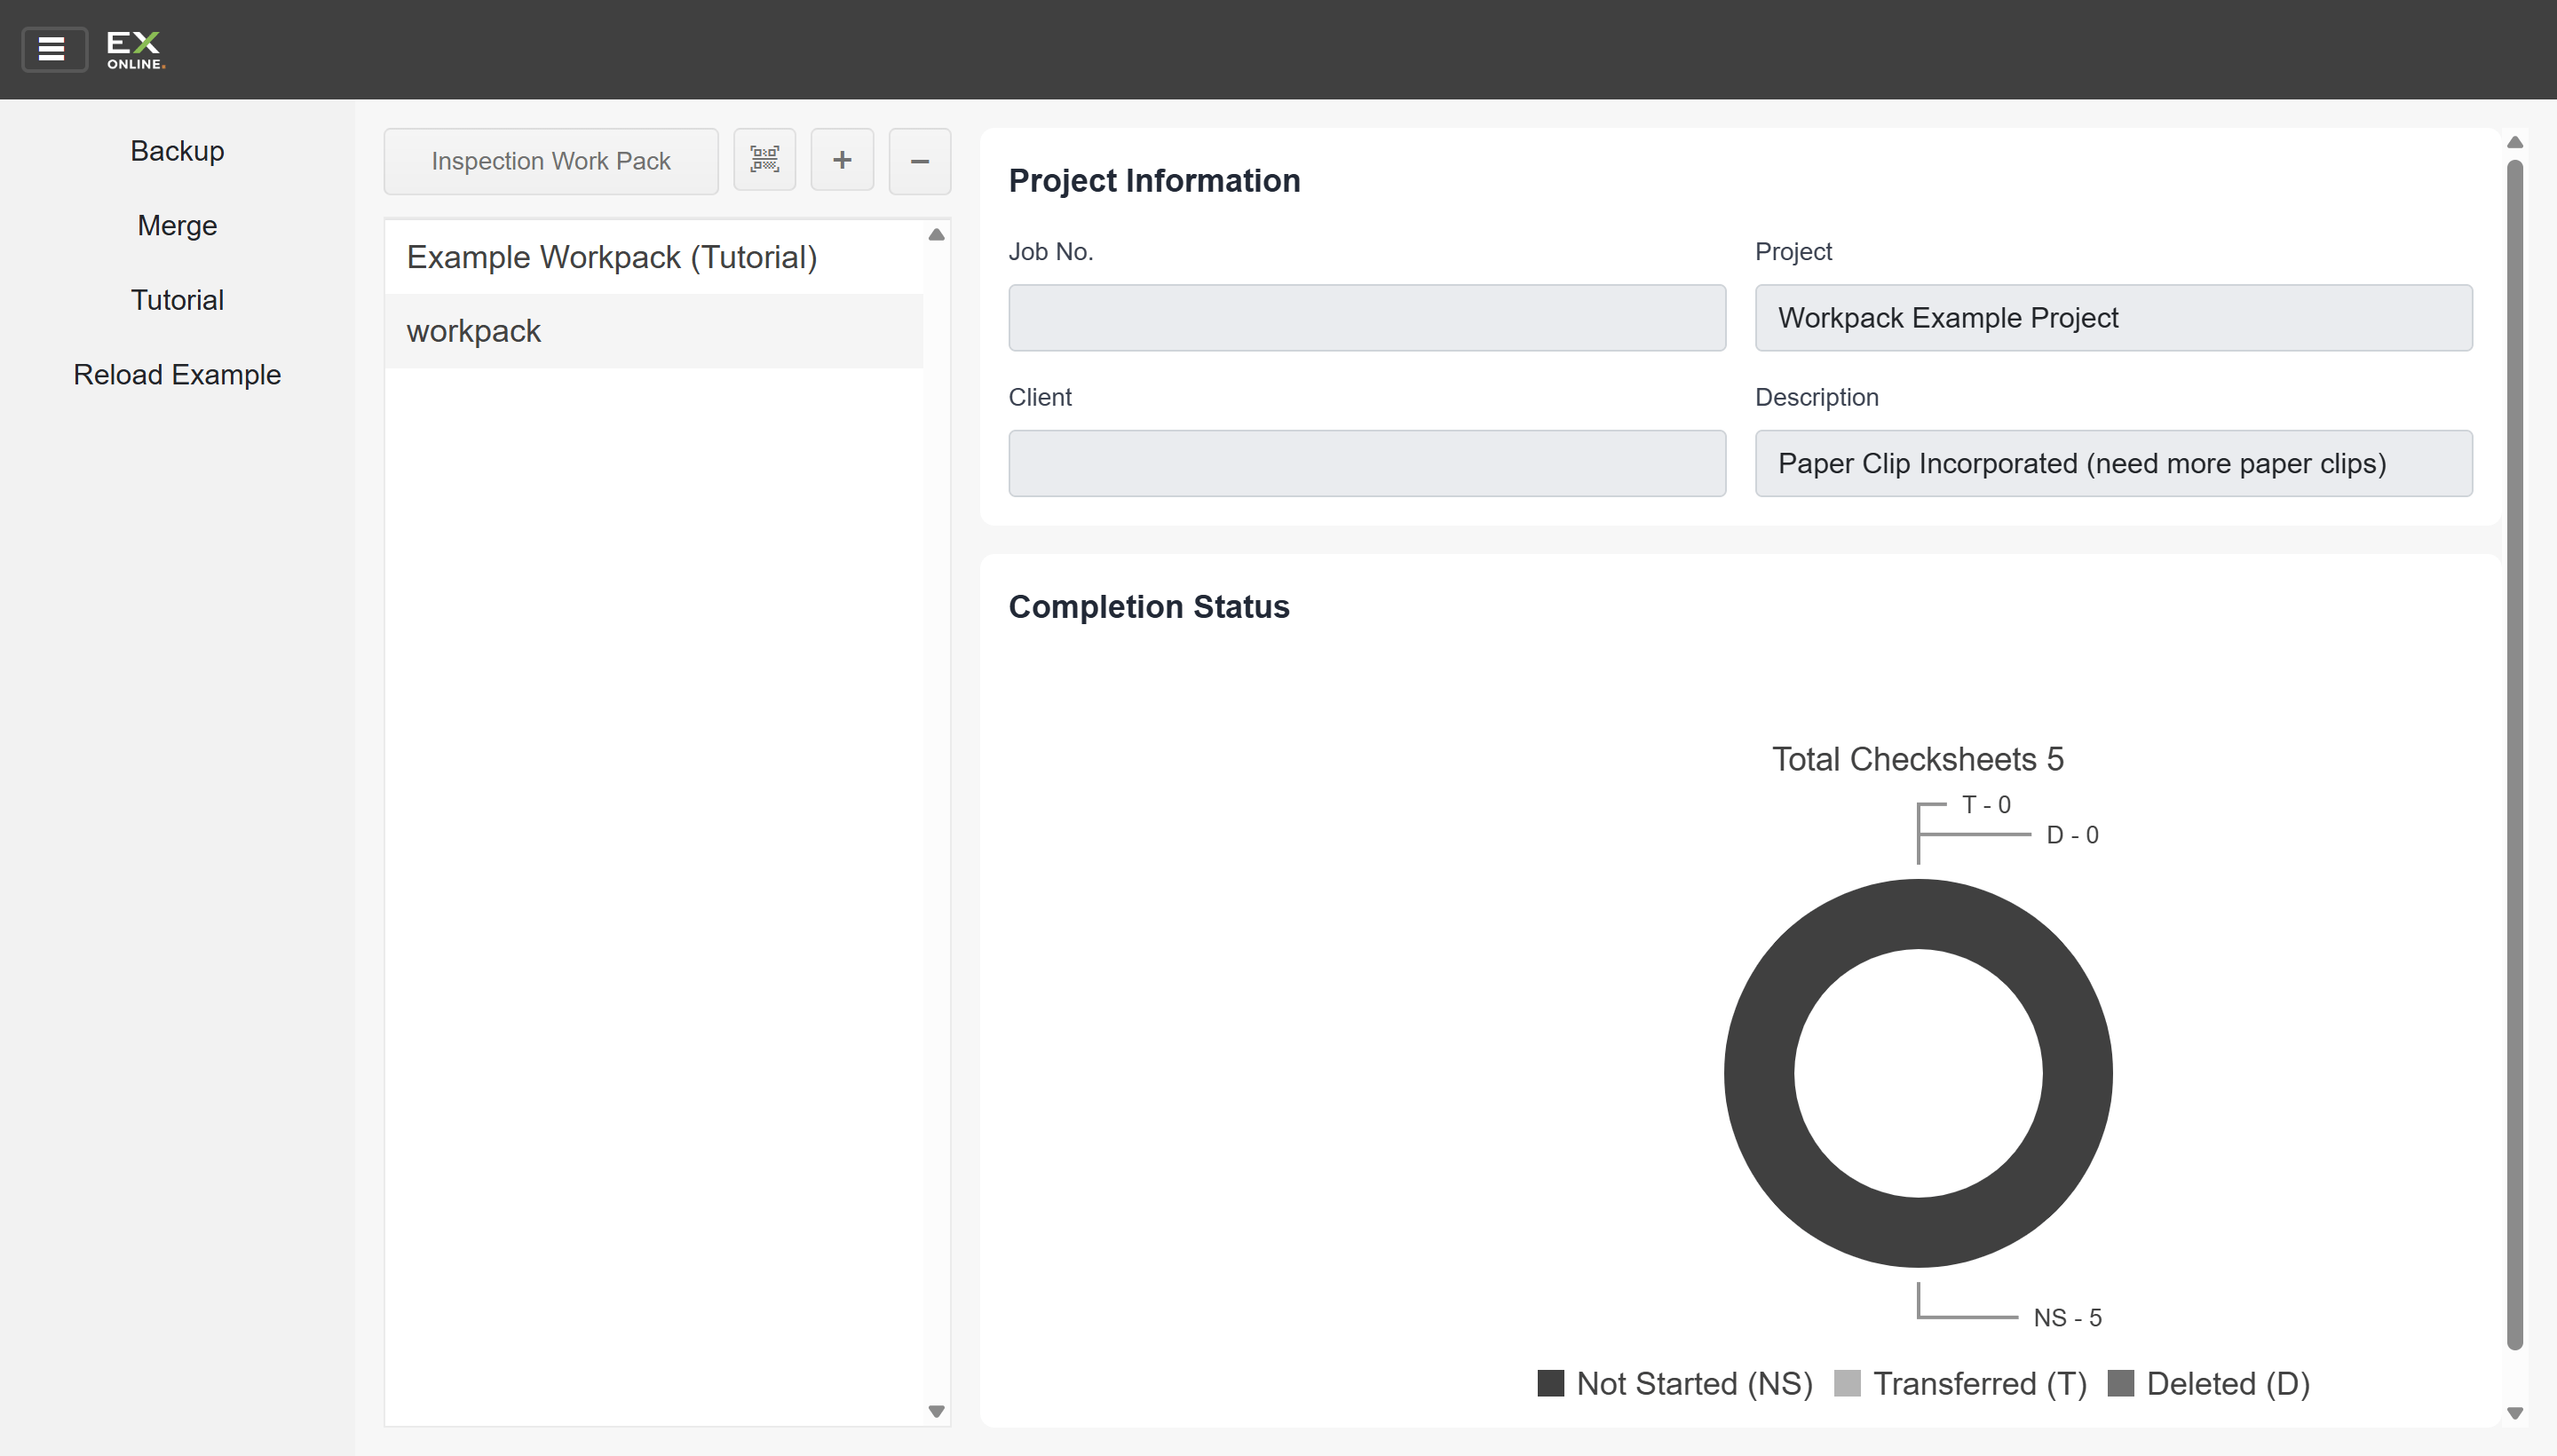Click the workpack list scroll-down arrow
Image resolution: width=2557 pixels, height=1456 pixels.
[x=936, y=1412]
